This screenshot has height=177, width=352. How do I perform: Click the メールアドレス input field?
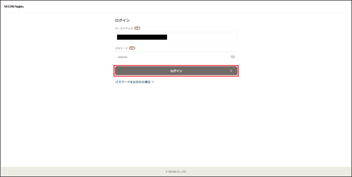pos(176,37)
